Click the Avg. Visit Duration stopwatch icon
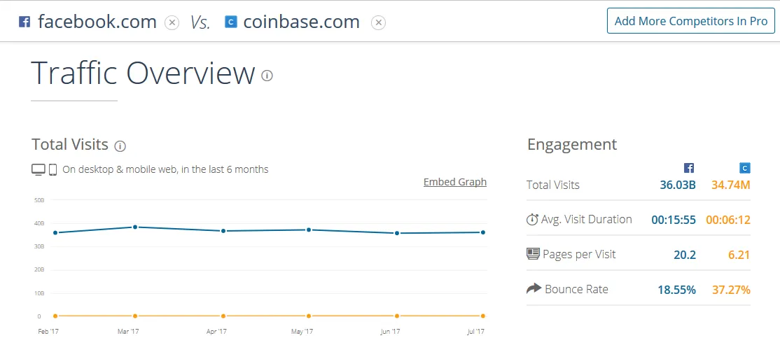Image resolution: width=780 pixels, height=352 pixels. 532,220
